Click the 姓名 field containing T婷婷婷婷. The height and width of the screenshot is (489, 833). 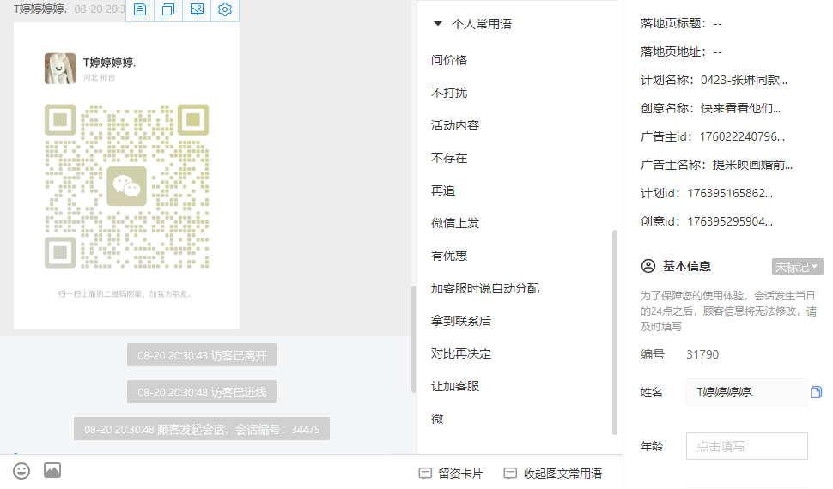pyautogui.click(x=747, y=392)
